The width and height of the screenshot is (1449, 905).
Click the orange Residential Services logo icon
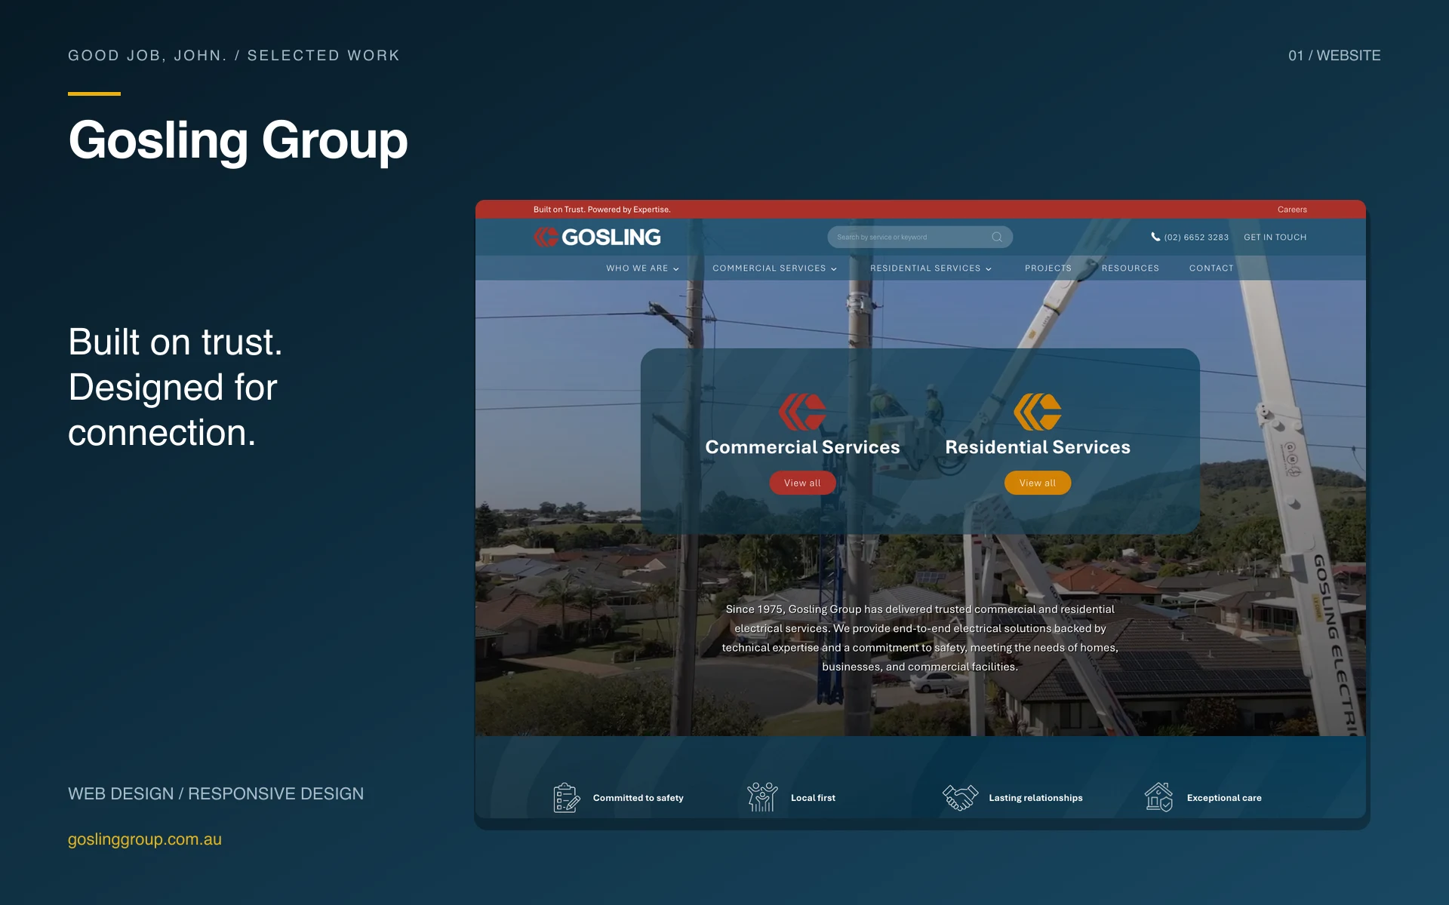pos(1038,412)
